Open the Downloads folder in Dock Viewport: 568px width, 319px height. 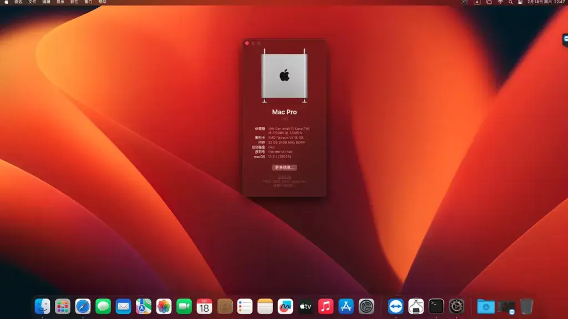486,306
